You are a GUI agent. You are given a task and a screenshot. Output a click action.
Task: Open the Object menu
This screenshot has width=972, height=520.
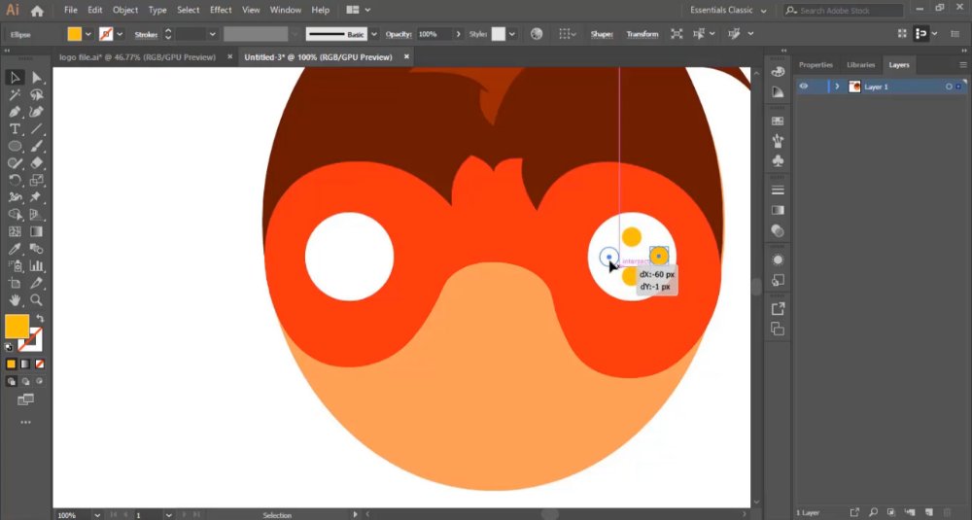click(x=124, y=11)
